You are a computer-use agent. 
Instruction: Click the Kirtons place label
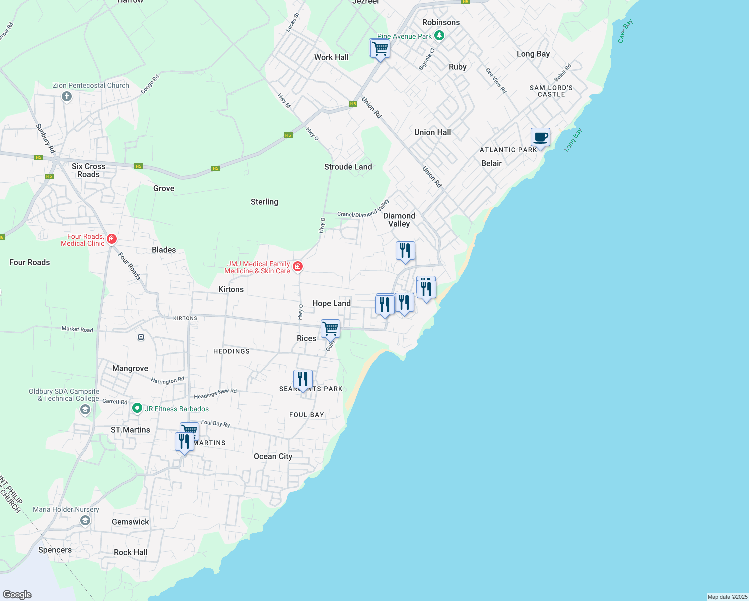[x=231, y=289]
